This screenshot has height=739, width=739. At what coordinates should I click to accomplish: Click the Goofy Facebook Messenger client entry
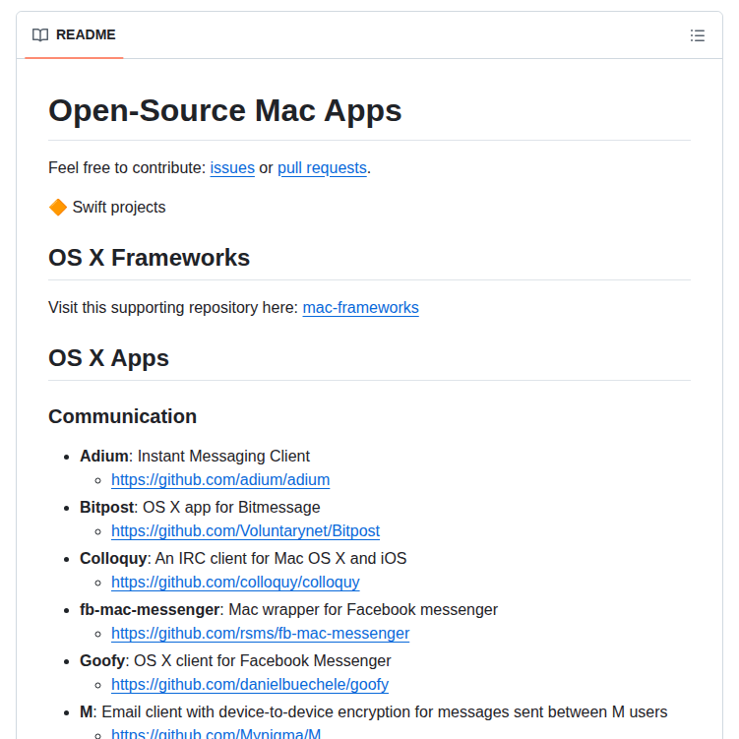click(x=235, y=660)
